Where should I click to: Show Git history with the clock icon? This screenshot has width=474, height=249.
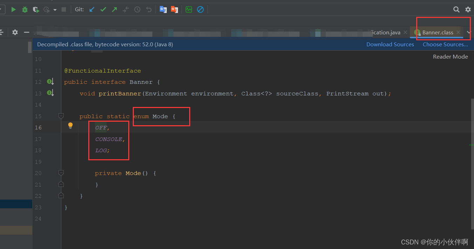pos(137,9)
